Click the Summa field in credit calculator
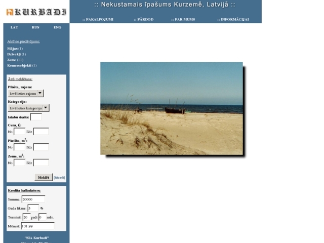Screen dimensions: 324x243 click(33, 199)
